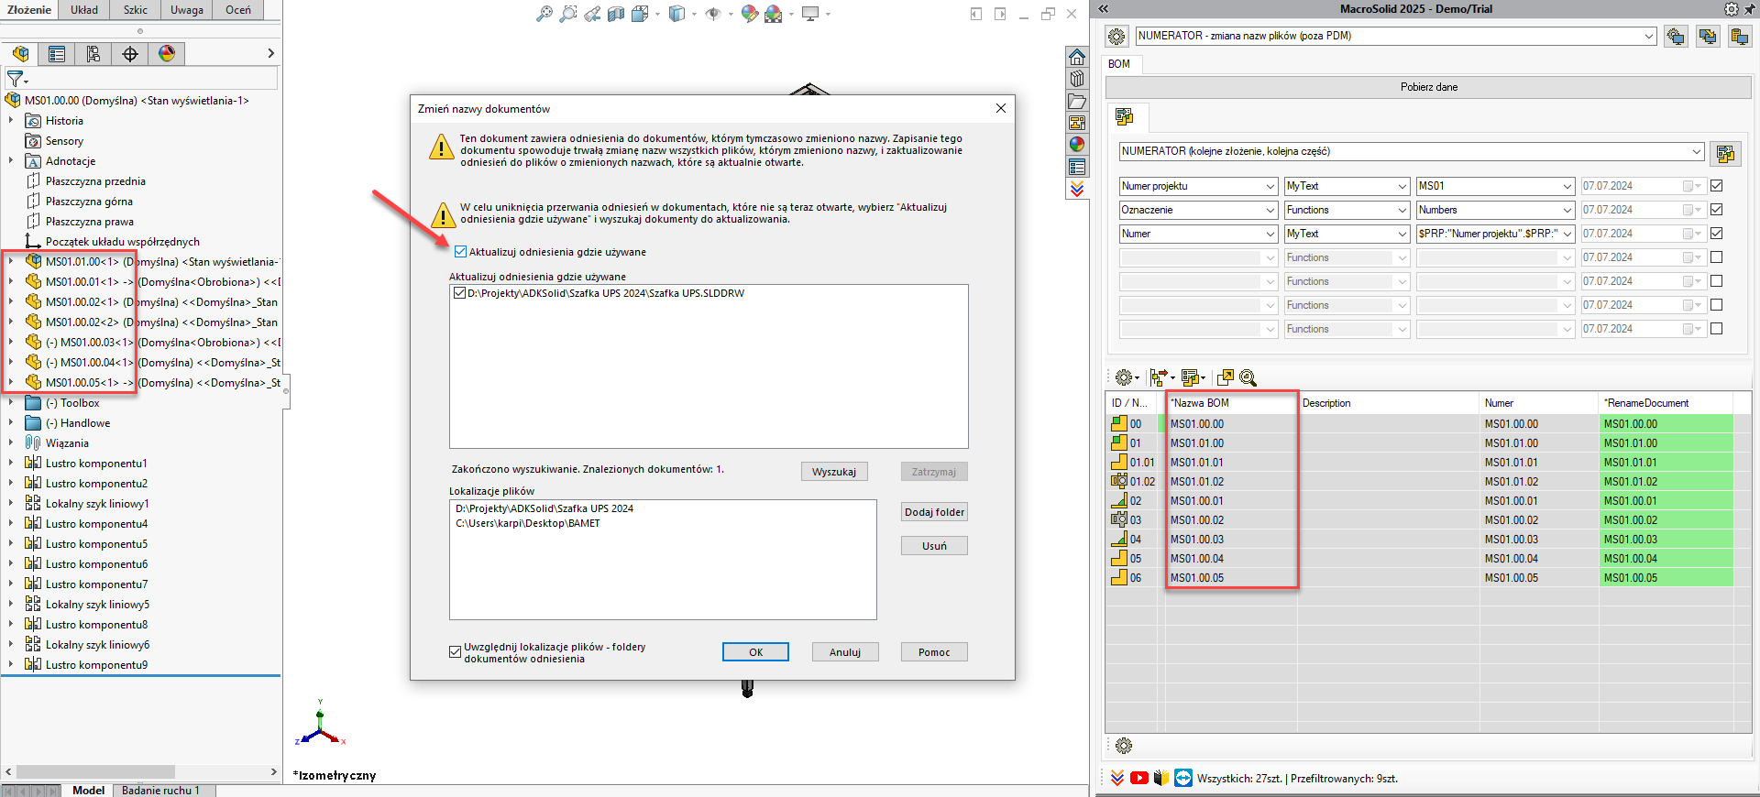Open Design Library icon in task pane

pos(1077,79)
